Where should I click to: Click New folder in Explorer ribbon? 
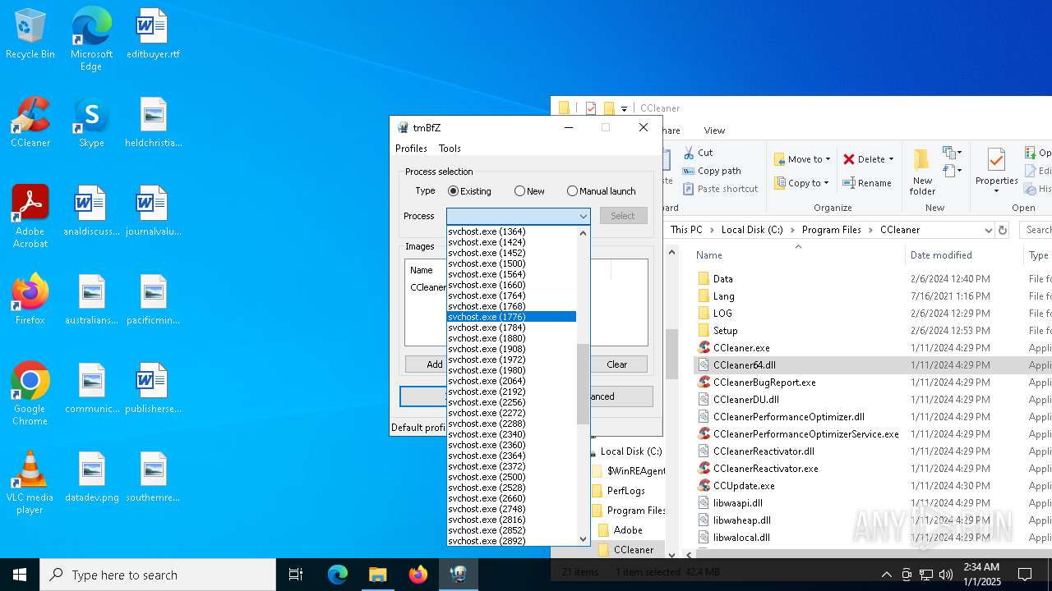point(922,172)
